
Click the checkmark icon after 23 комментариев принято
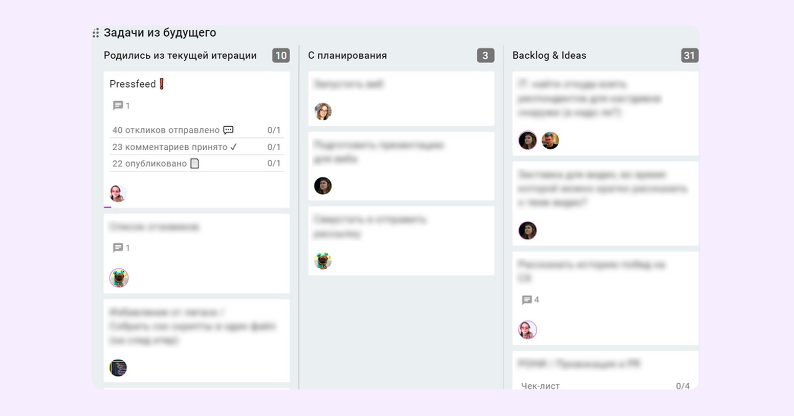coord(233,147)
